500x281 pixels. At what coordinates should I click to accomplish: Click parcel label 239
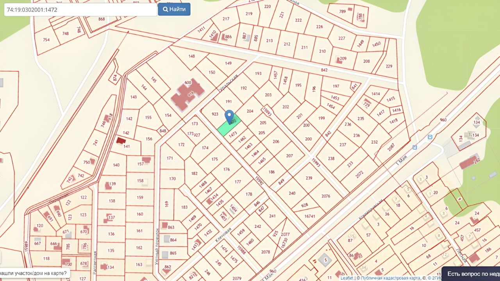pyautogui.click(x=309, y=178)
